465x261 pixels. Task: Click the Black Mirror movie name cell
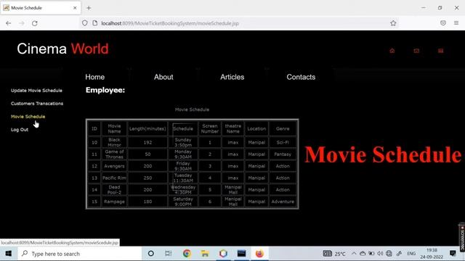click(114, 142)
